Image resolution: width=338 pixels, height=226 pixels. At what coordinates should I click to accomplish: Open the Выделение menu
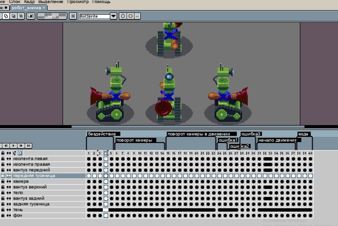click(x=51, y=2)
